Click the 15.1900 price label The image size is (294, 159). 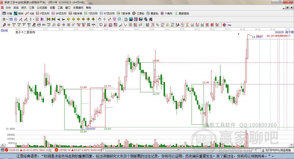257,37
